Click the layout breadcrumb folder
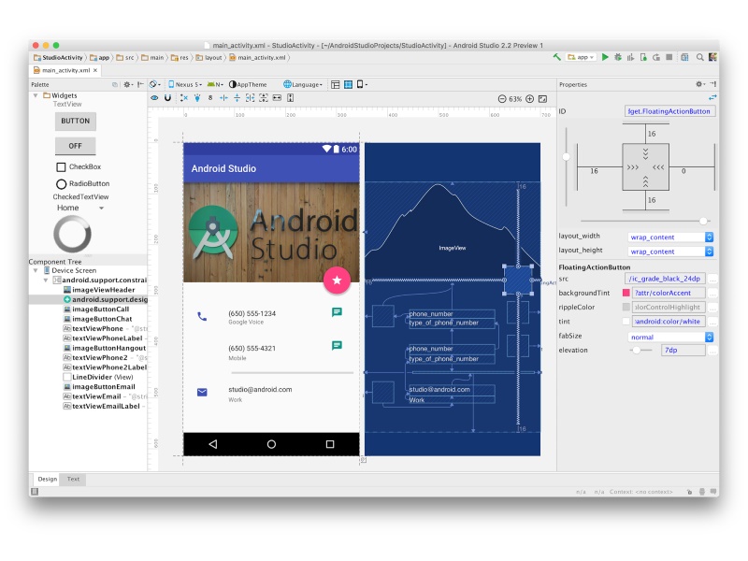 pyautogui.click(x=209, y=58)
